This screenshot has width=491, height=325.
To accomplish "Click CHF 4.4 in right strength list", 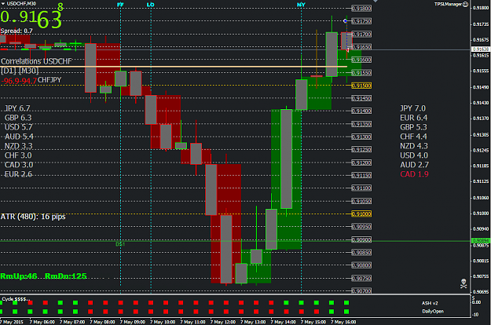I will point(414,137).
